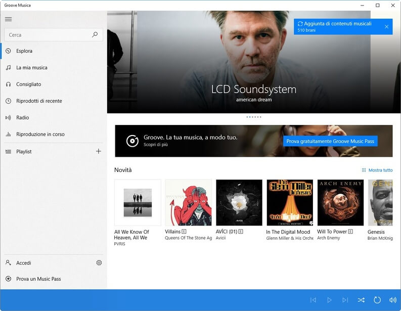Open the hamburger navigation menu
Viewport: 401px width, 311px height.
tap(9, 19)
